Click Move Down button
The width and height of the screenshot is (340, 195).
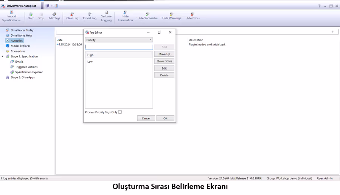click(164, 61)
